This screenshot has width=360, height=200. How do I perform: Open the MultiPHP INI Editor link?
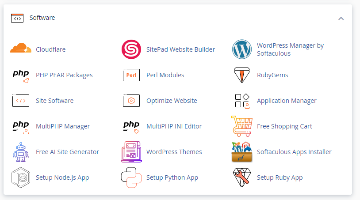pyautogui.click(x=174, y=126)
